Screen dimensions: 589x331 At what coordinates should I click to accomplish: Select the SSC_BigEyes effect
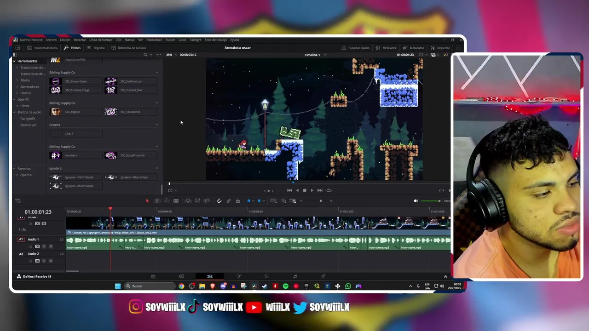point(75,112)
